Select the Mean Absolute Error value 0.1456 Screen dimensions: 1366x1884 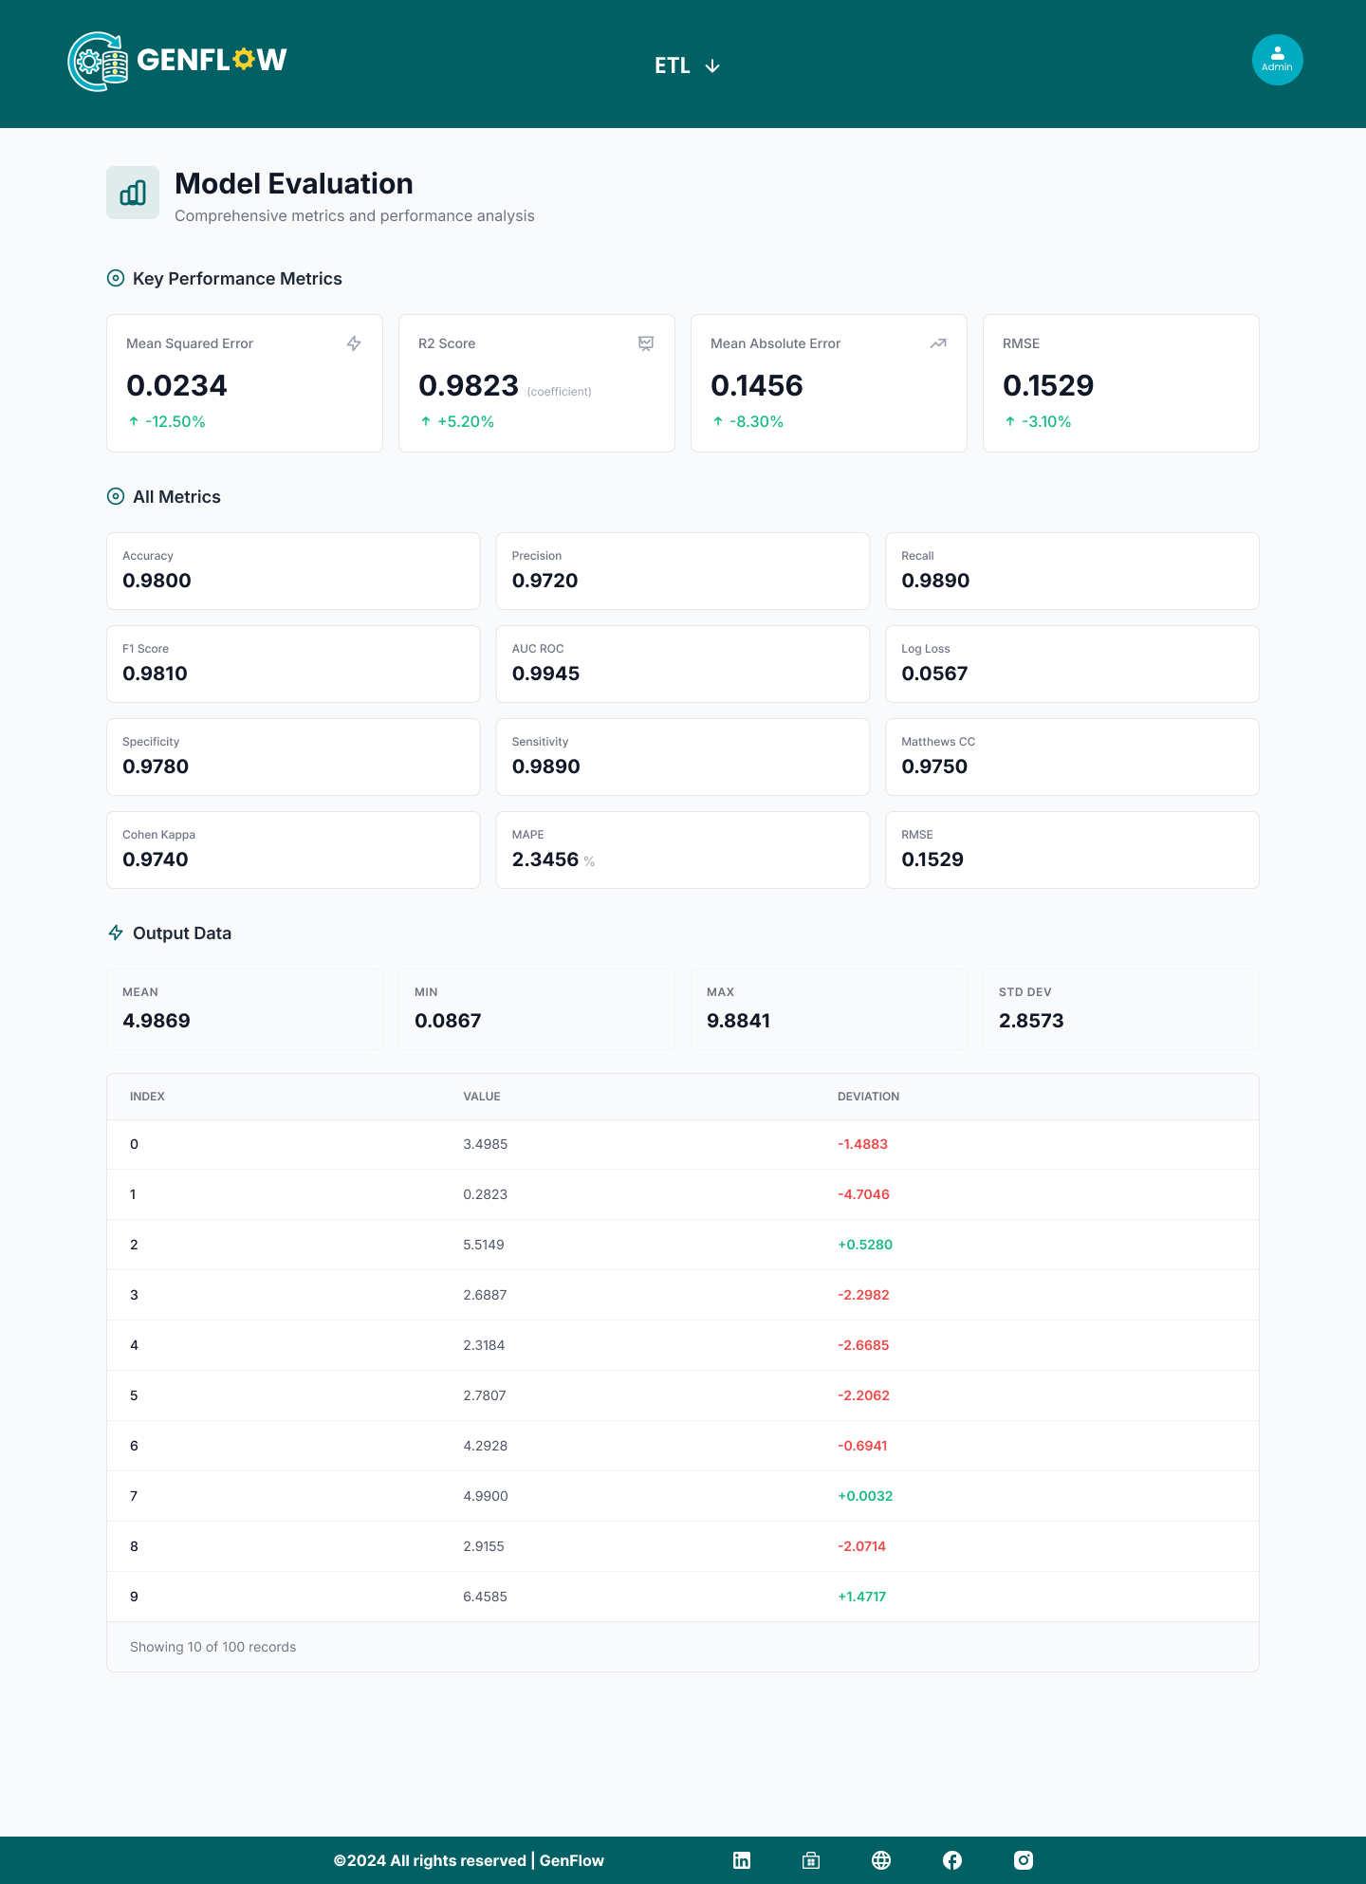pyautogui.click(x=757, y=385)
